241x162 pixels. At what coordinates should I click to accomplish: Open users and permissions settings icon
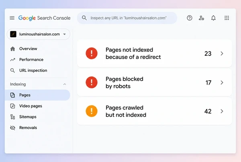201,18
